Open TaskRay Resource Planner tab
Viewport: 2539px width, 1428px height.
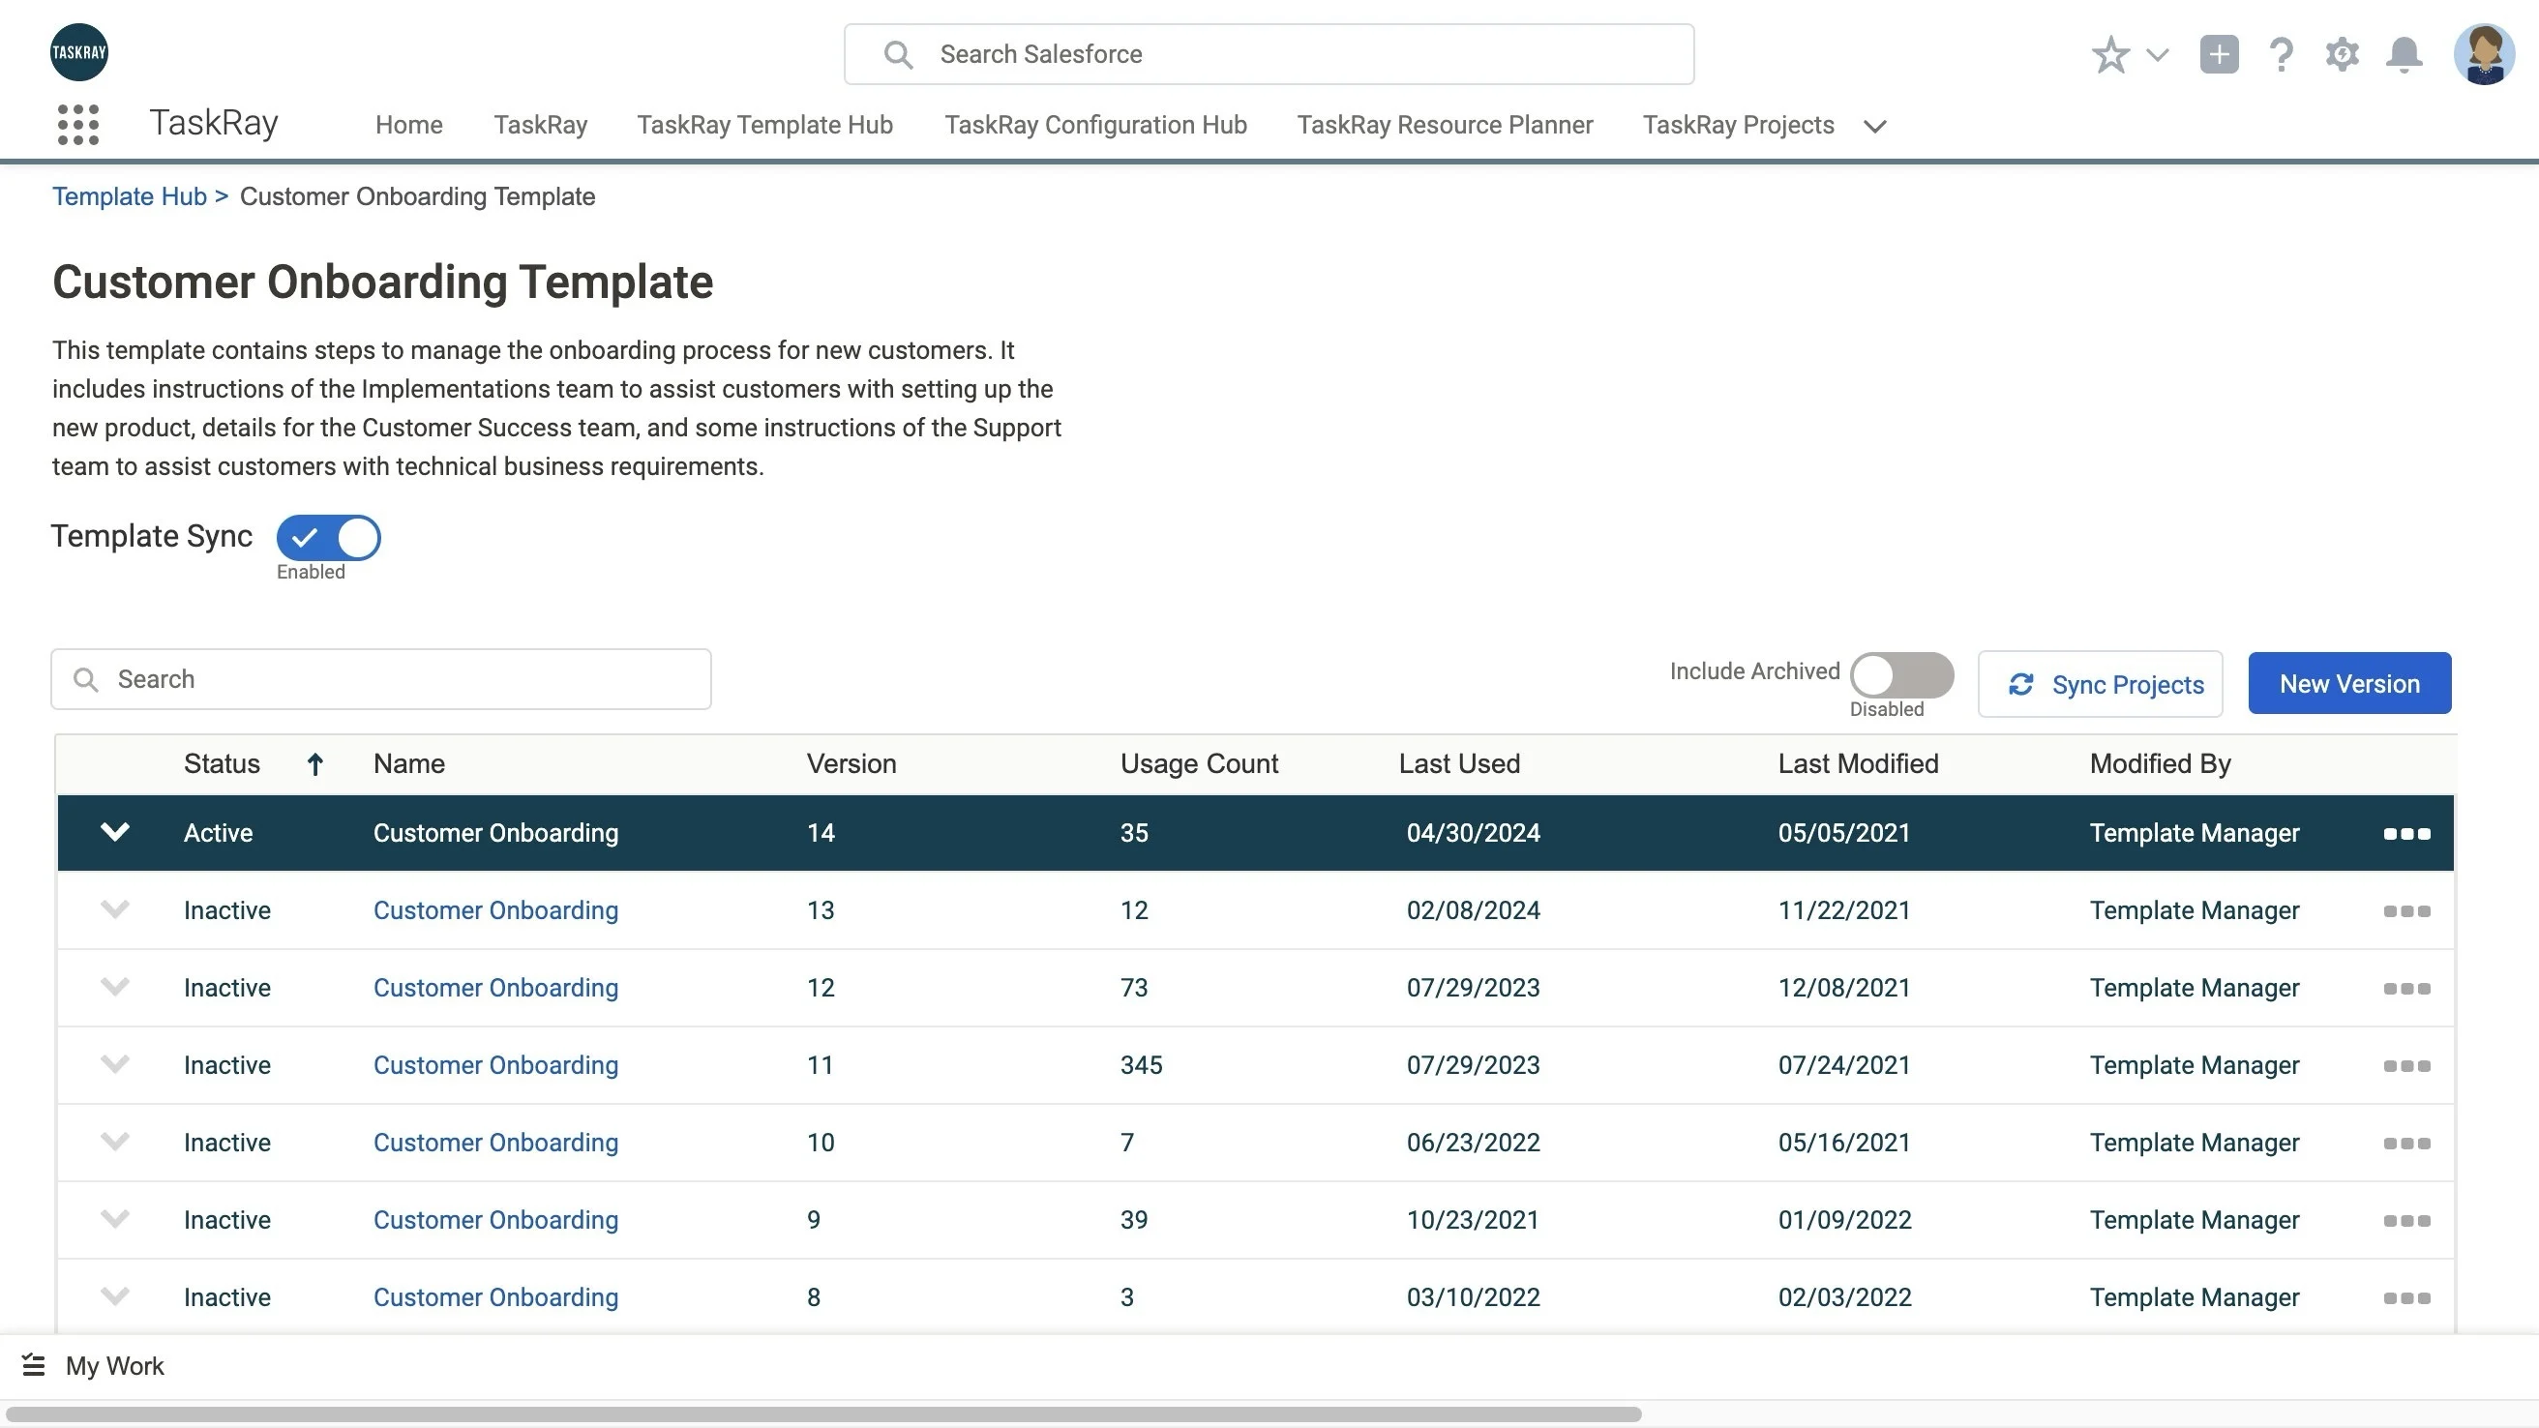click(x=1444, y=125)
